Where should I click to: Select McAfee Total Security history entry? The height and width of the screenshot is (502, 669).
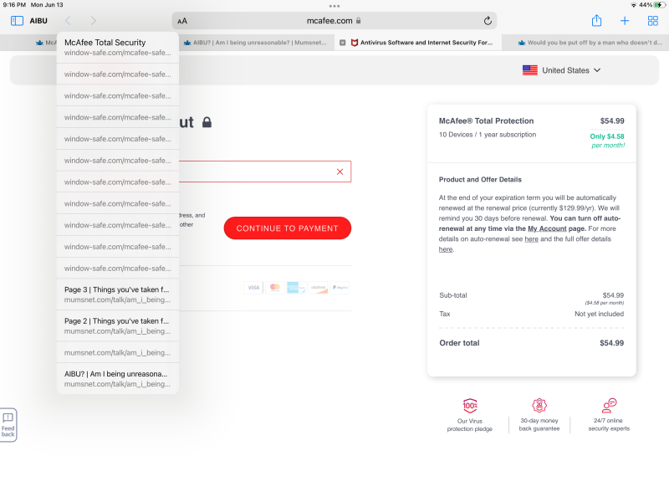pos(118,47)
